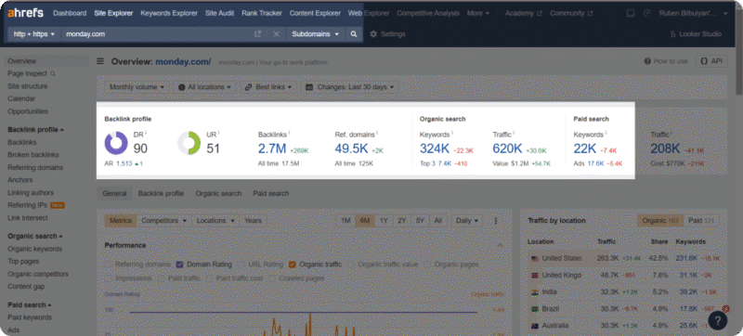This screenshot has width=743, height=336.
Task: Enable Impressions checkbox
Action: pyautogui.click(x=110, y=278)
